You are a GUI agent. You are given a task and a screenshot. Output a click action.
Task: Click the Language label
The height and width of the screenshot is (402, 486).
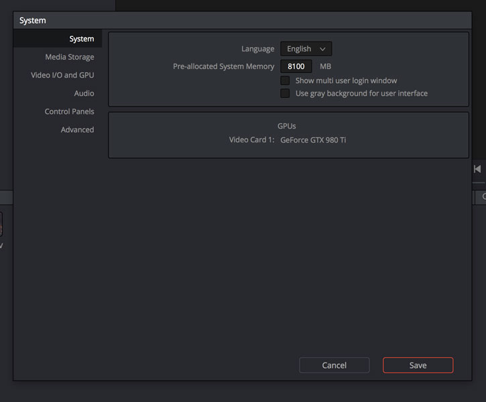258,49
